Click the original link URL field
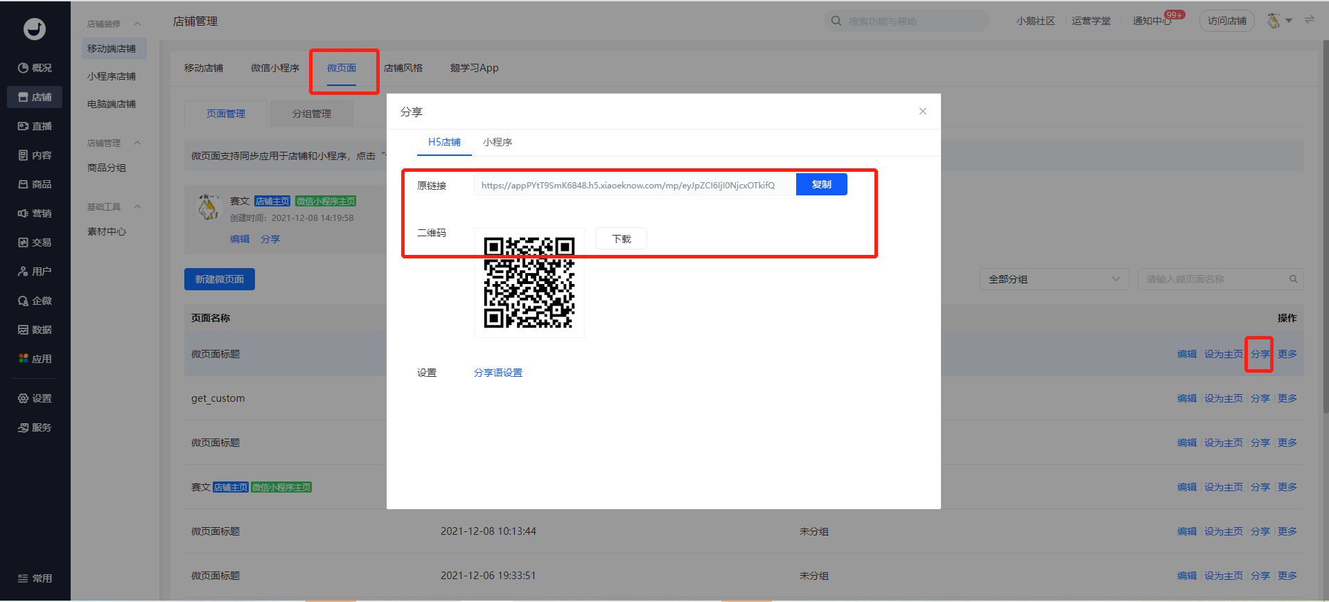1329x602 pixels. tap(635, 185)
